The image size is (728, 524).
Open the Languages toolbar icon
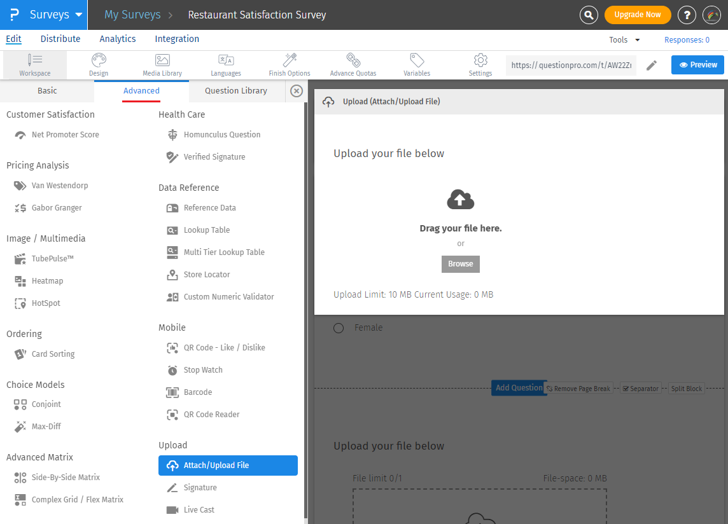click(x=226, y=65)
